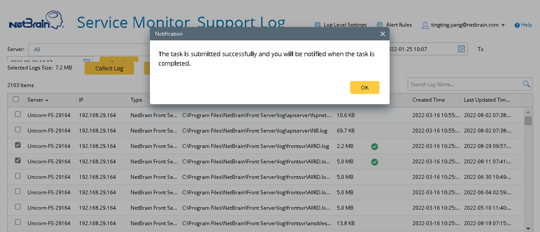Uncheck the AllRD.log 2.2 MB row

(x=18, y=145)
